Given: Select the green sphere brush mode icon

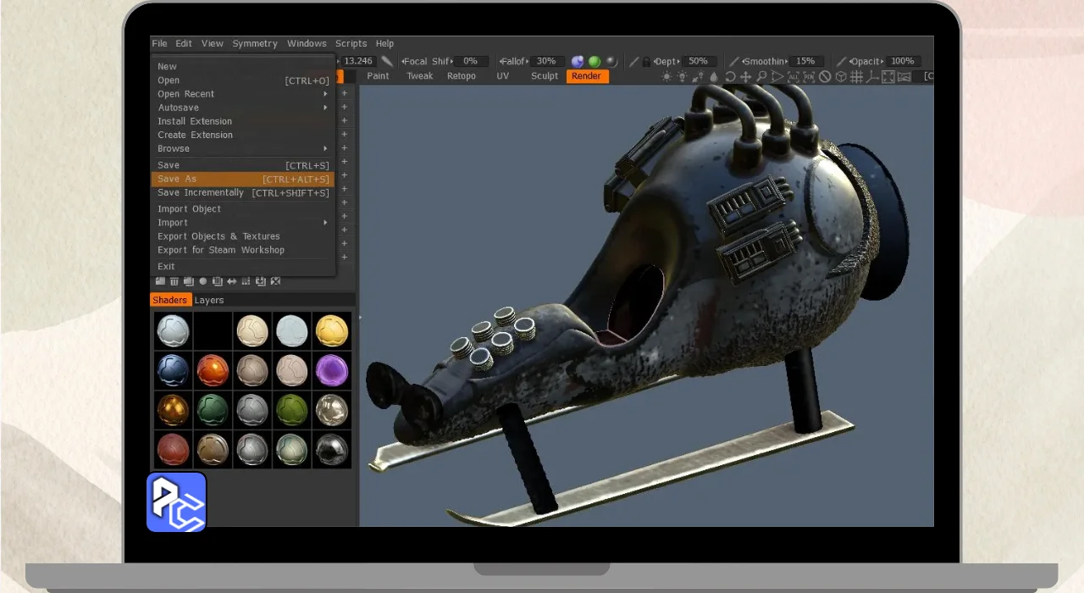Looking at the screenshot, I should coord(595,61).
